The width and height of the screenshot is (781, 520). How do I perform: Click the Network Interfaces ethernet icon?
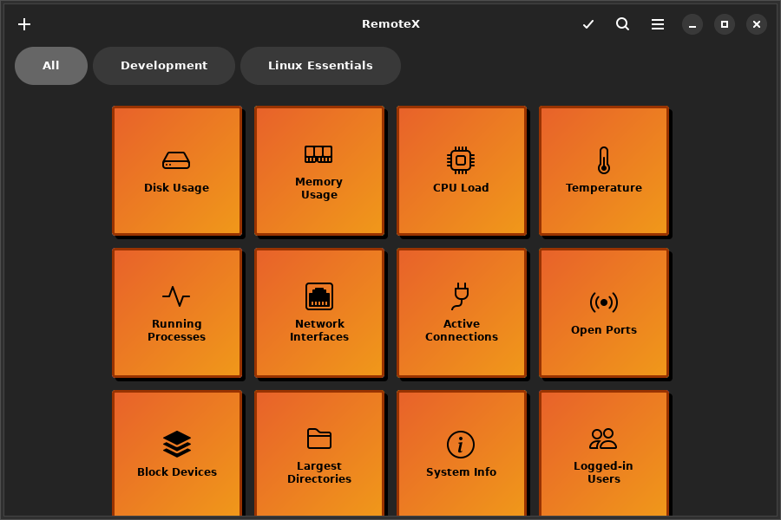(318, 296)
